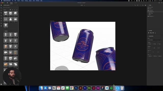Filter assets by models

coord(10,10)
